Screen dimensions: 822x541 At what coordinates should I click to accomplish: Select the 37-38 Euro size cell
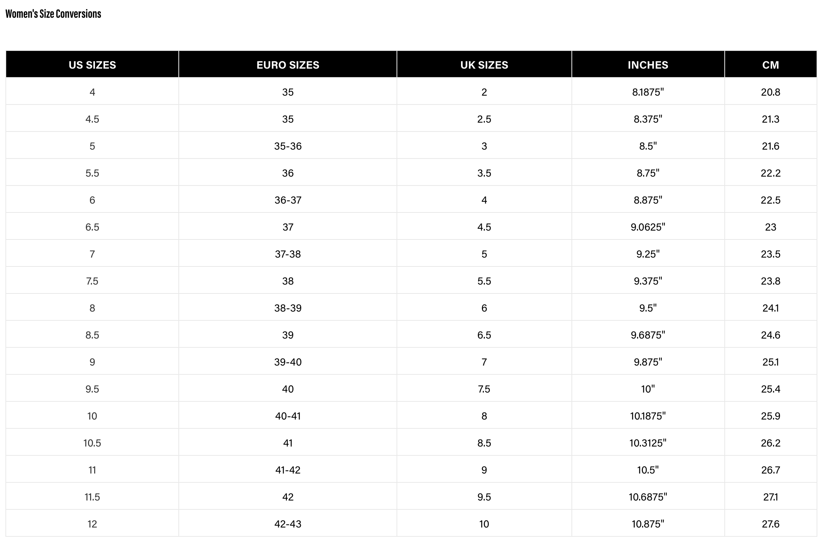[x=288, y=254]
